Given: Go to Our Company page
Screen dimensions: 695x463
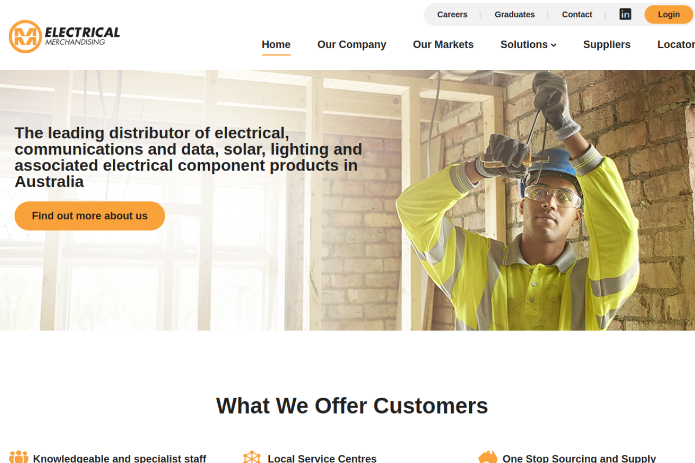Looking at the screenshot, I should click(x=352, y=45).
